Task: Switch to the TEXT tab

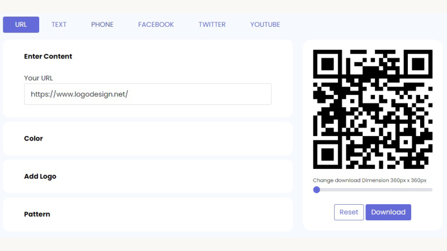Action: pos(59,25)
